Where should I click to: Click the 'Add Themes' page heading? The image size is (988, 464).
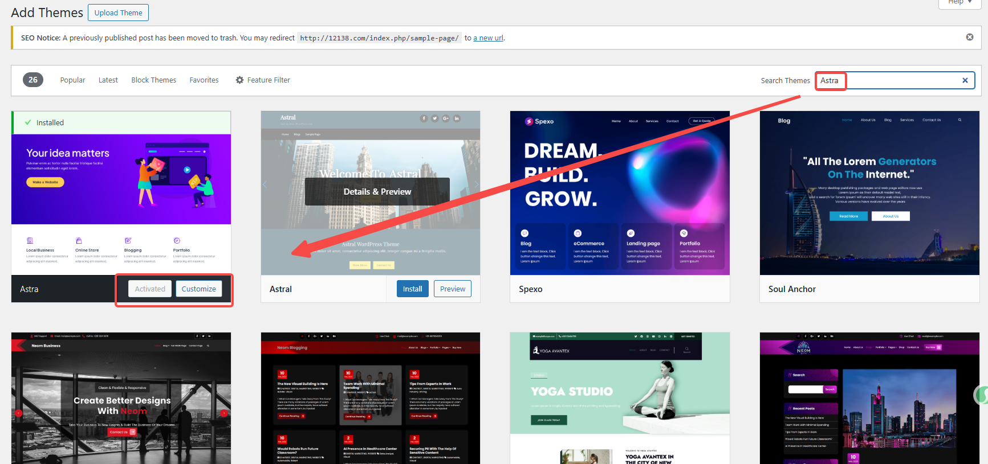point(47,13)
